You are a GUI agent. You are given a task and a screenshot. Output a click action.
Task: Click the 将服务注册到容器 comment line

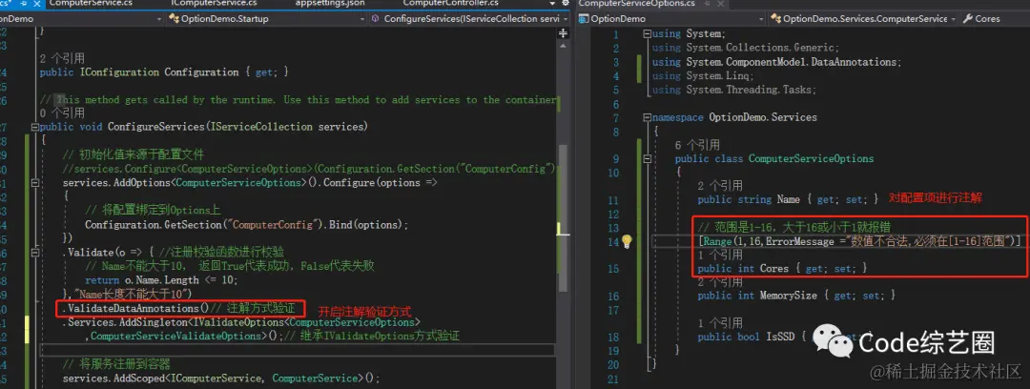(117, 363)
